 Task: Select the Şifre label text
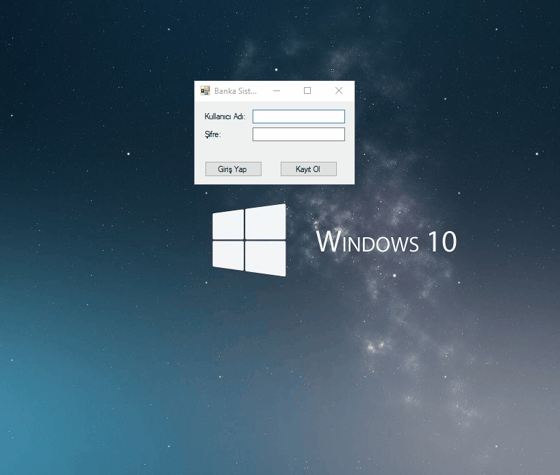click(x=213, y=134)
